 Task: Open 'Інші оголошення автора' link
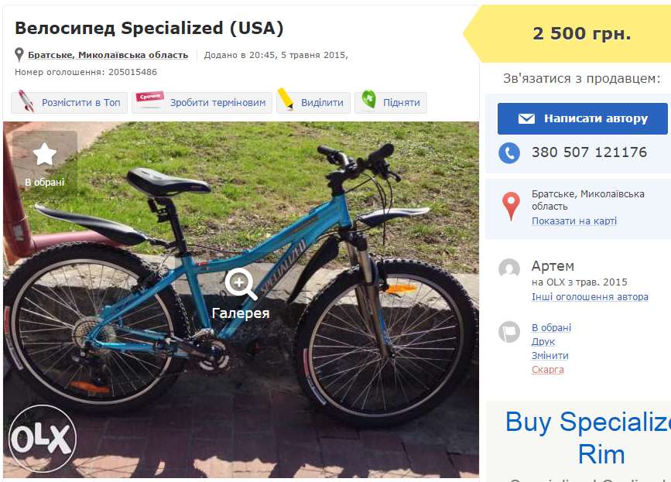point(590,297)
